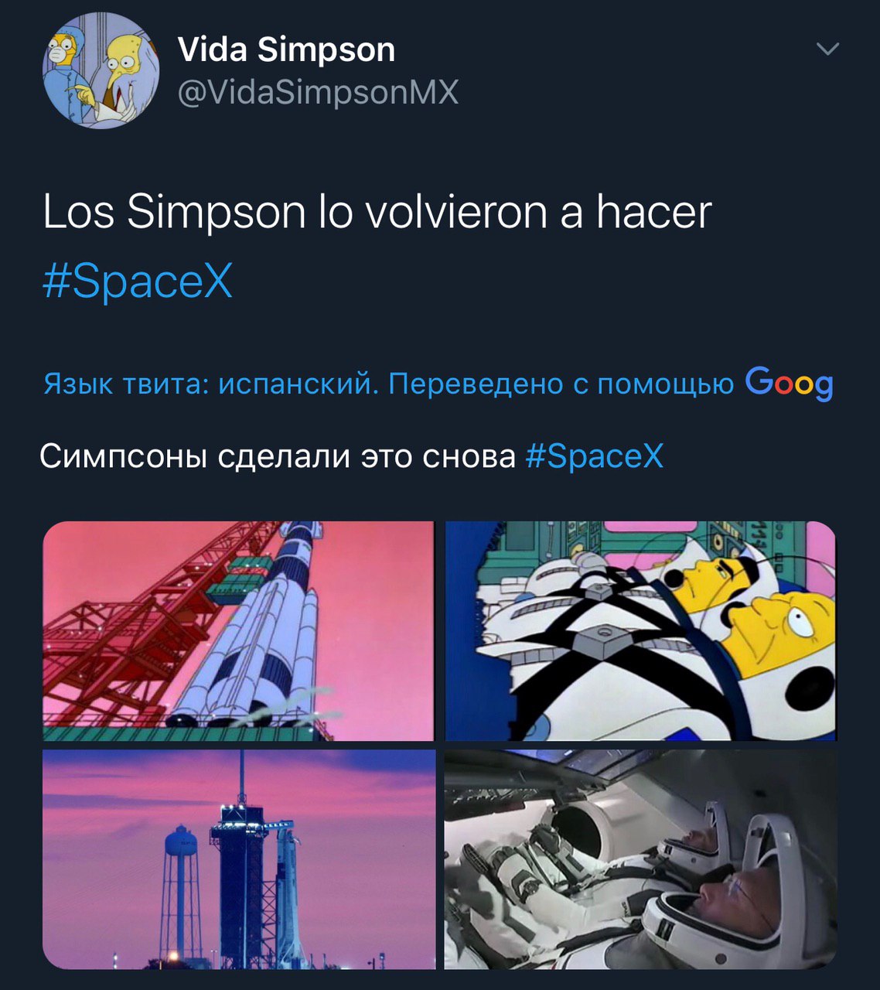The image size is (880, 990).
Task: Open the @VidaSimpsonMX handle
Action: pos(318,93)
